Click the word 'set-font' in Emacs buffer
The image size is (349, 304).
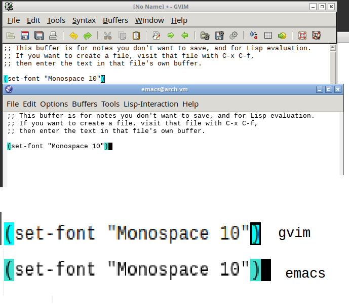[27, 146]
